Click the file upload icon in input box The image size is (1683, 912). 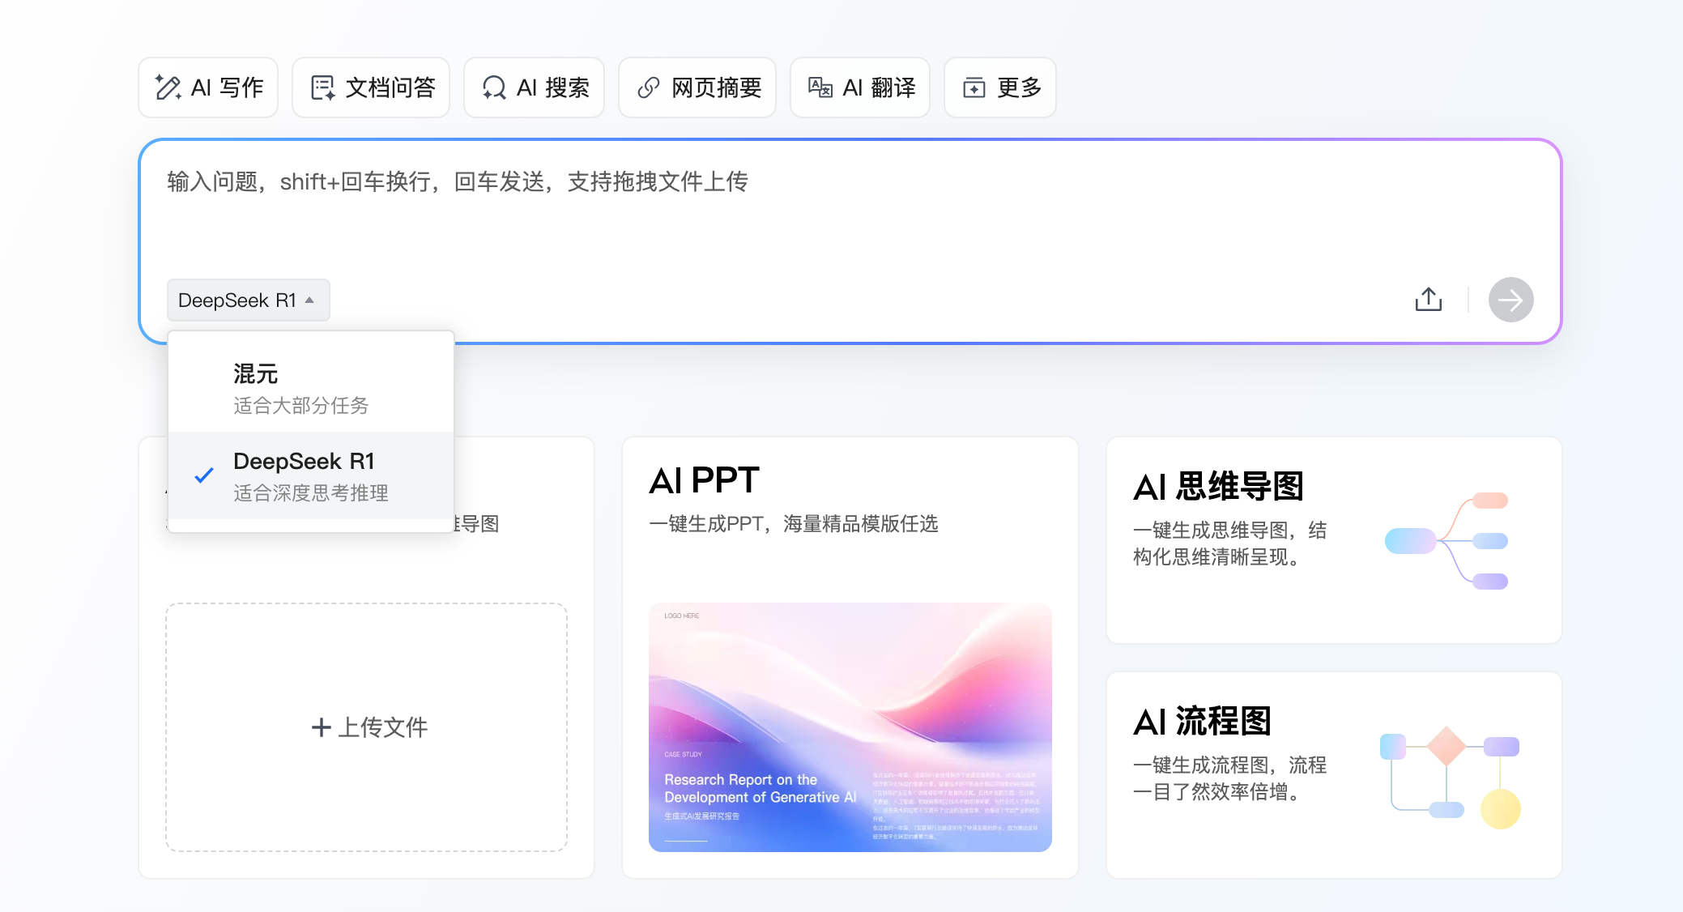click(1428, 300)
